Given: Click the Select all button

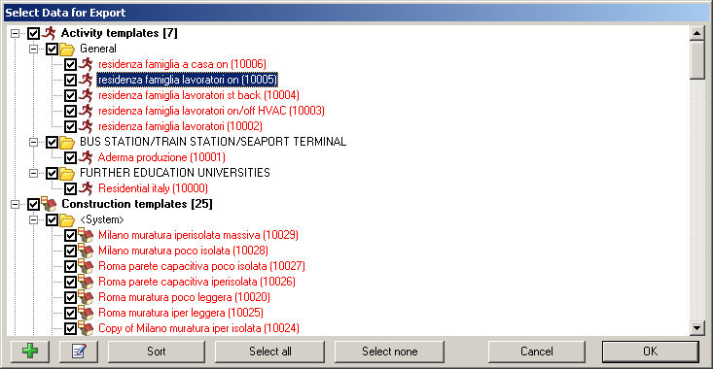Looking at the screenshot, I should (x=270, y=352).
